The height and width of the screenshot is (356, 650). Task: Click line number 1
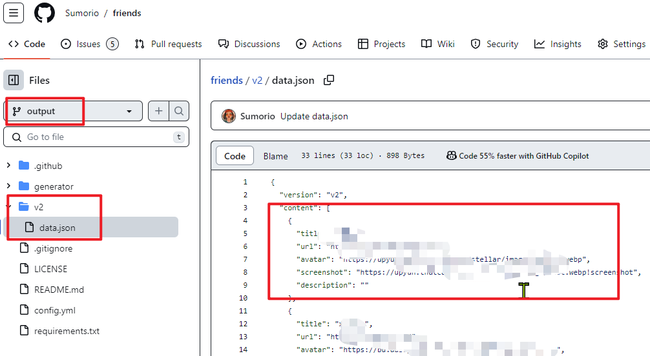tap(245, 182)
